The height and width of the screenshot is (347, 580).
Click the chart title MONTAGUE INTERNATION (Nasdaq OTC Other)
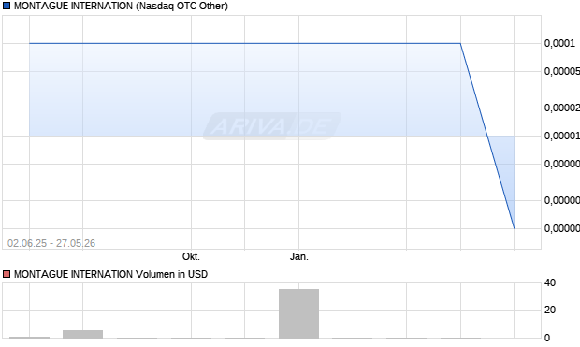pyautogui.click(x=121, y=6)
